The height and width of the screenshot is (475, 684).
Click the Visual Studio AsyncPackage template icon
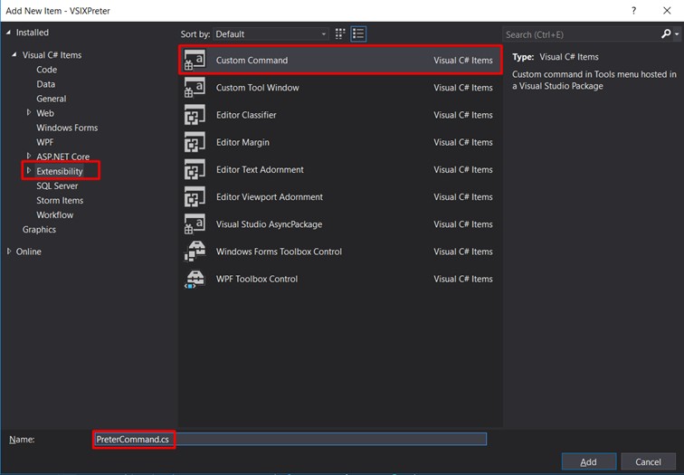point(195,224)
